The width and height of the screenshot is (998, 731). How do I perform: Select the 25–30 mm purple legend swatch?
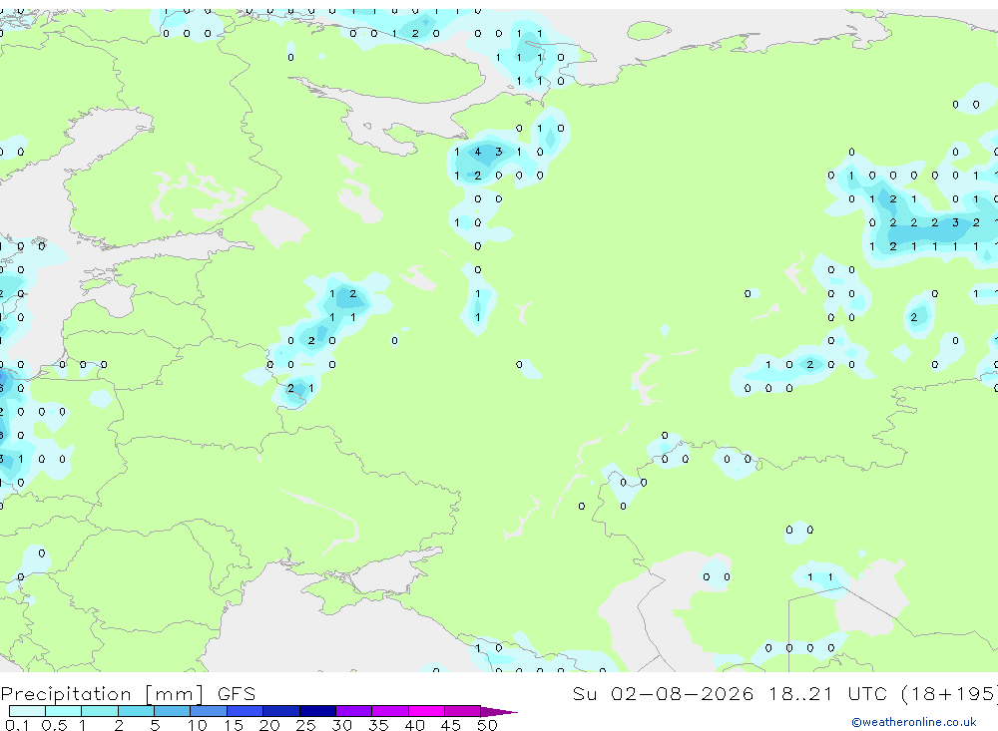(x=317, y=711)
